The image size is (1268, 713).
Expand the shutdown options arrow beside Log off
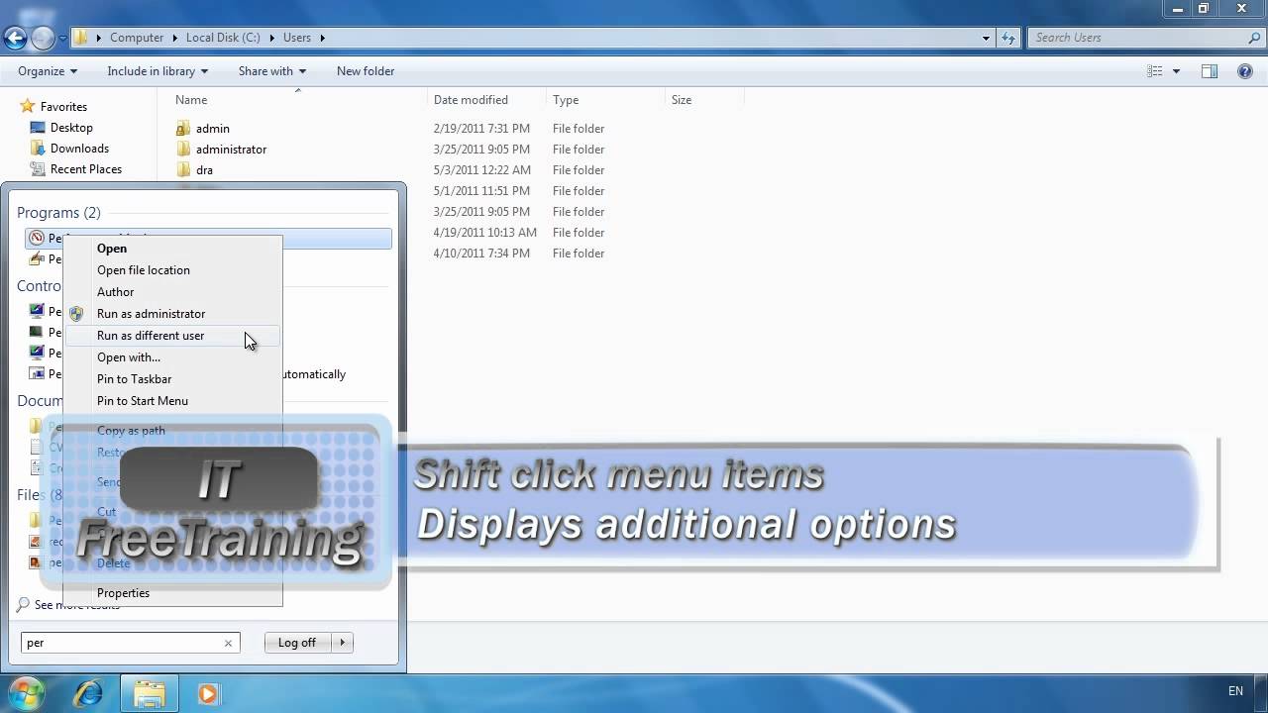click(x=343, y=643)
